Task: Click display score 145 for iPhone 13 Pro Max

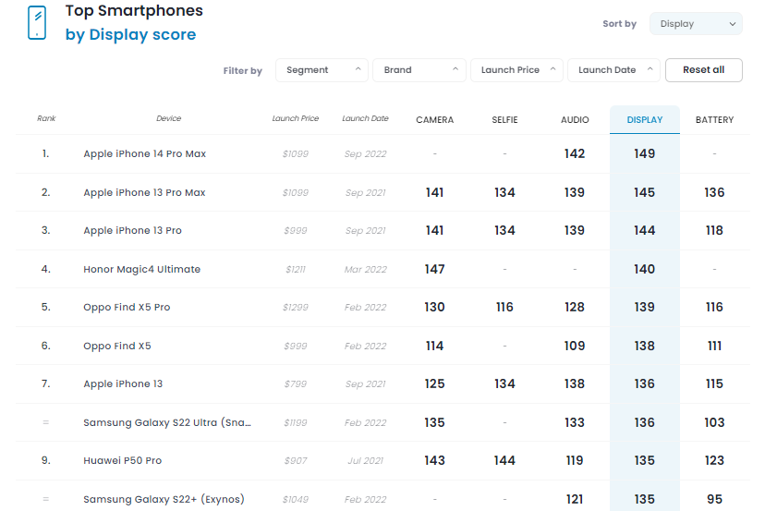Action: pyautogui.click(x=645, y=193)
